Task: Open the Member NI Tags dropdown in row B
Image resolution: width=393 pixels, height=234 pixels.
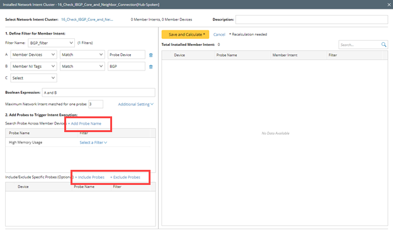Action: point(33,66)
